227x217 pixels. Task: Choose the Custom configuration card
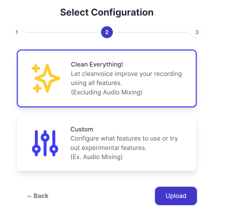tap(107, 143)
